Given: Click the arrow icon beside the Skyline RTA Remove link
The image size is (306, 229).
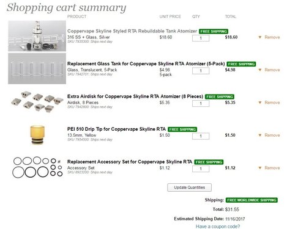Looking at the screenshot, I should coord(260,37).
